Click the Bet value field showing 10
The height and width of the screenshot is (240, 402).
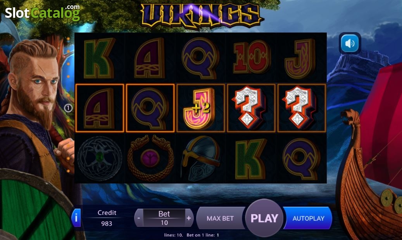164,222
